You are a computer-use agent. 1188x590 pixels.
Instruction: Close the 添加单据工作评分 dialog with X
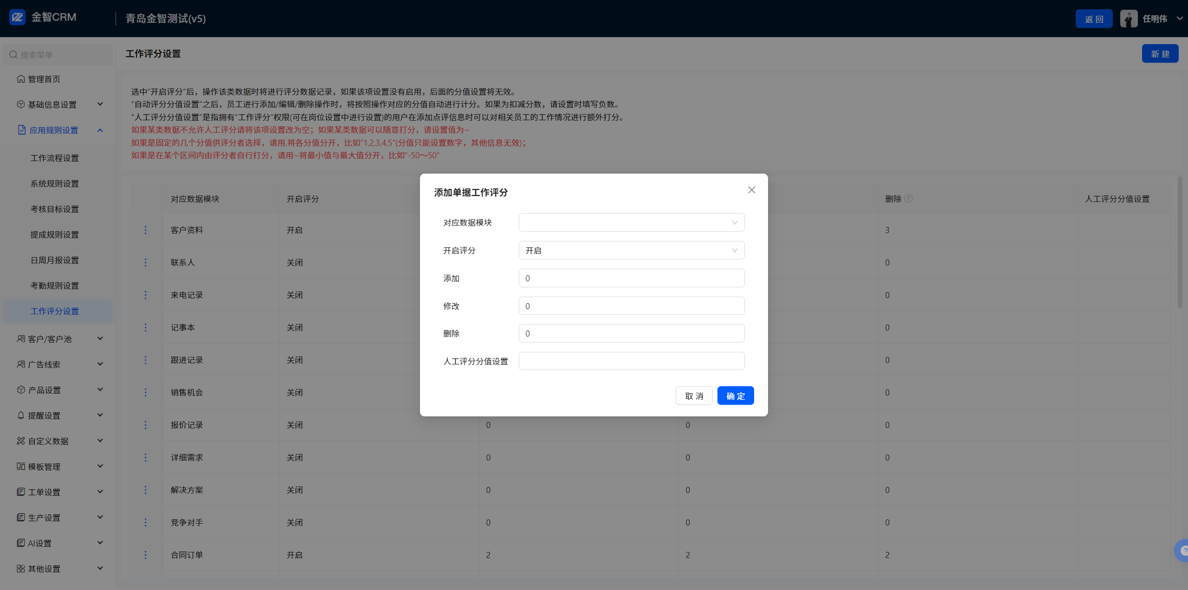pos(751,190)
